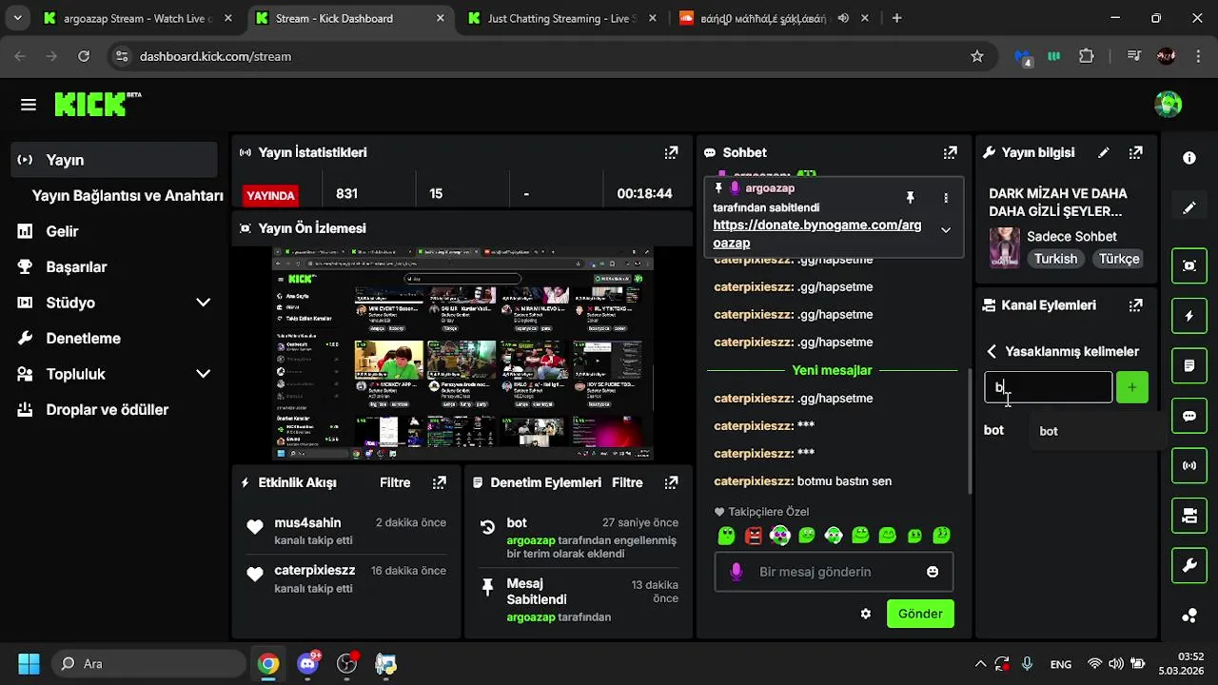The height and width of the screenshot is (685, 1218).
Task: Toggle lightning activity widget in right toolbar
Action: (x=1189, y=316)
